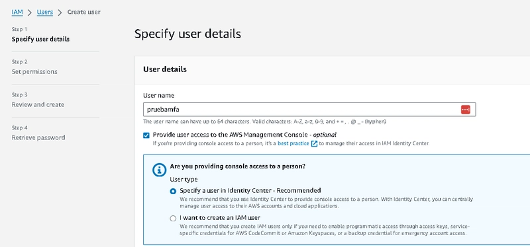Click the User name input field
The height and width of the screenshot is (247, 530).
point(309,110)
